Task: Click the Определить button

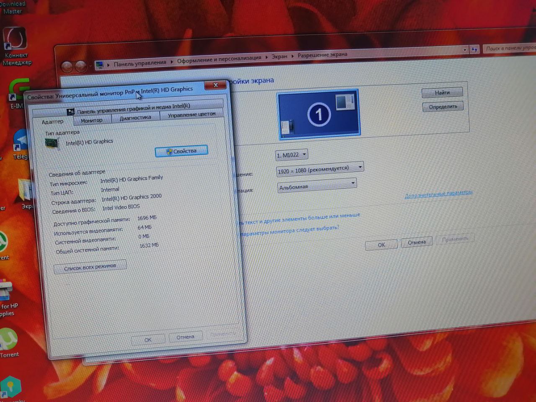Action: 443,107
